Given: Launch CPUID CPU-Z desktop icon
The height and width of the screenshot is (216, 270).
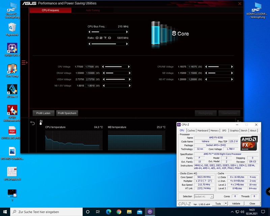Looking at the screenshot, I should (x=12, y=50).
